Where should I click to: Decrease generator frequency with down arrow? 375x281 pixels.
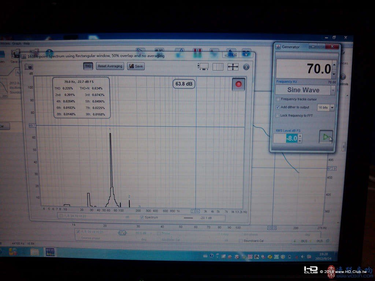click(334, 74)
